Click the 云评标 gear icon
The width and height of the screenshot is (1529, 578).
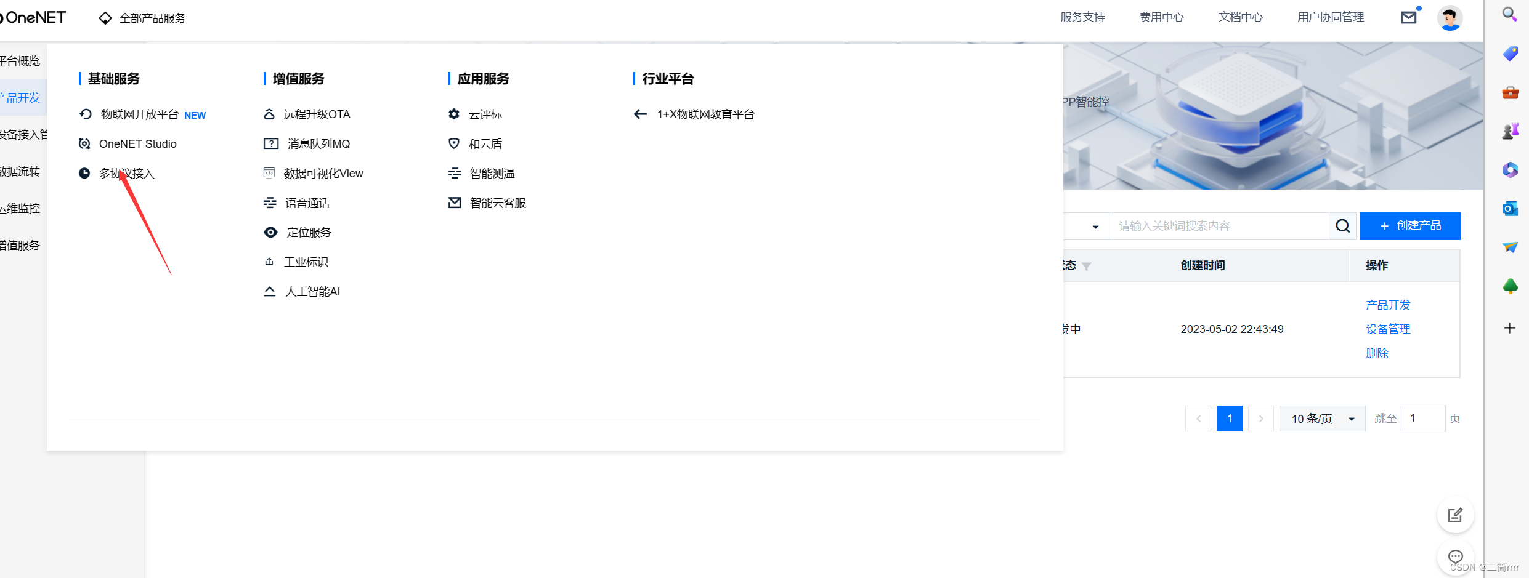pos(454,114)
